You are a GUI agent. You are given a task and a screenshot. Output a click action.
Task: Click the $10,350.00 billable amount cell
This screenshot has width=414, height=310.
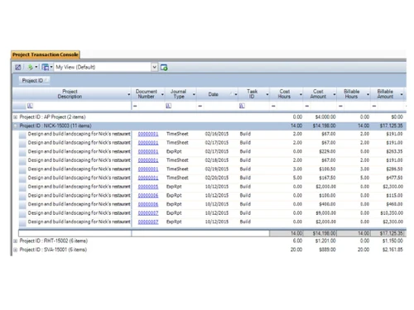tap(392, 213)
